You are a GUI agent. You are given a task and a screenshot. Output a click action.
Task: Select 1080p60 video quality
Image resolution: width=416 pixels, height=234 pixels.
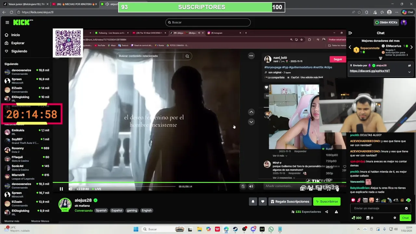pos(332,155)
